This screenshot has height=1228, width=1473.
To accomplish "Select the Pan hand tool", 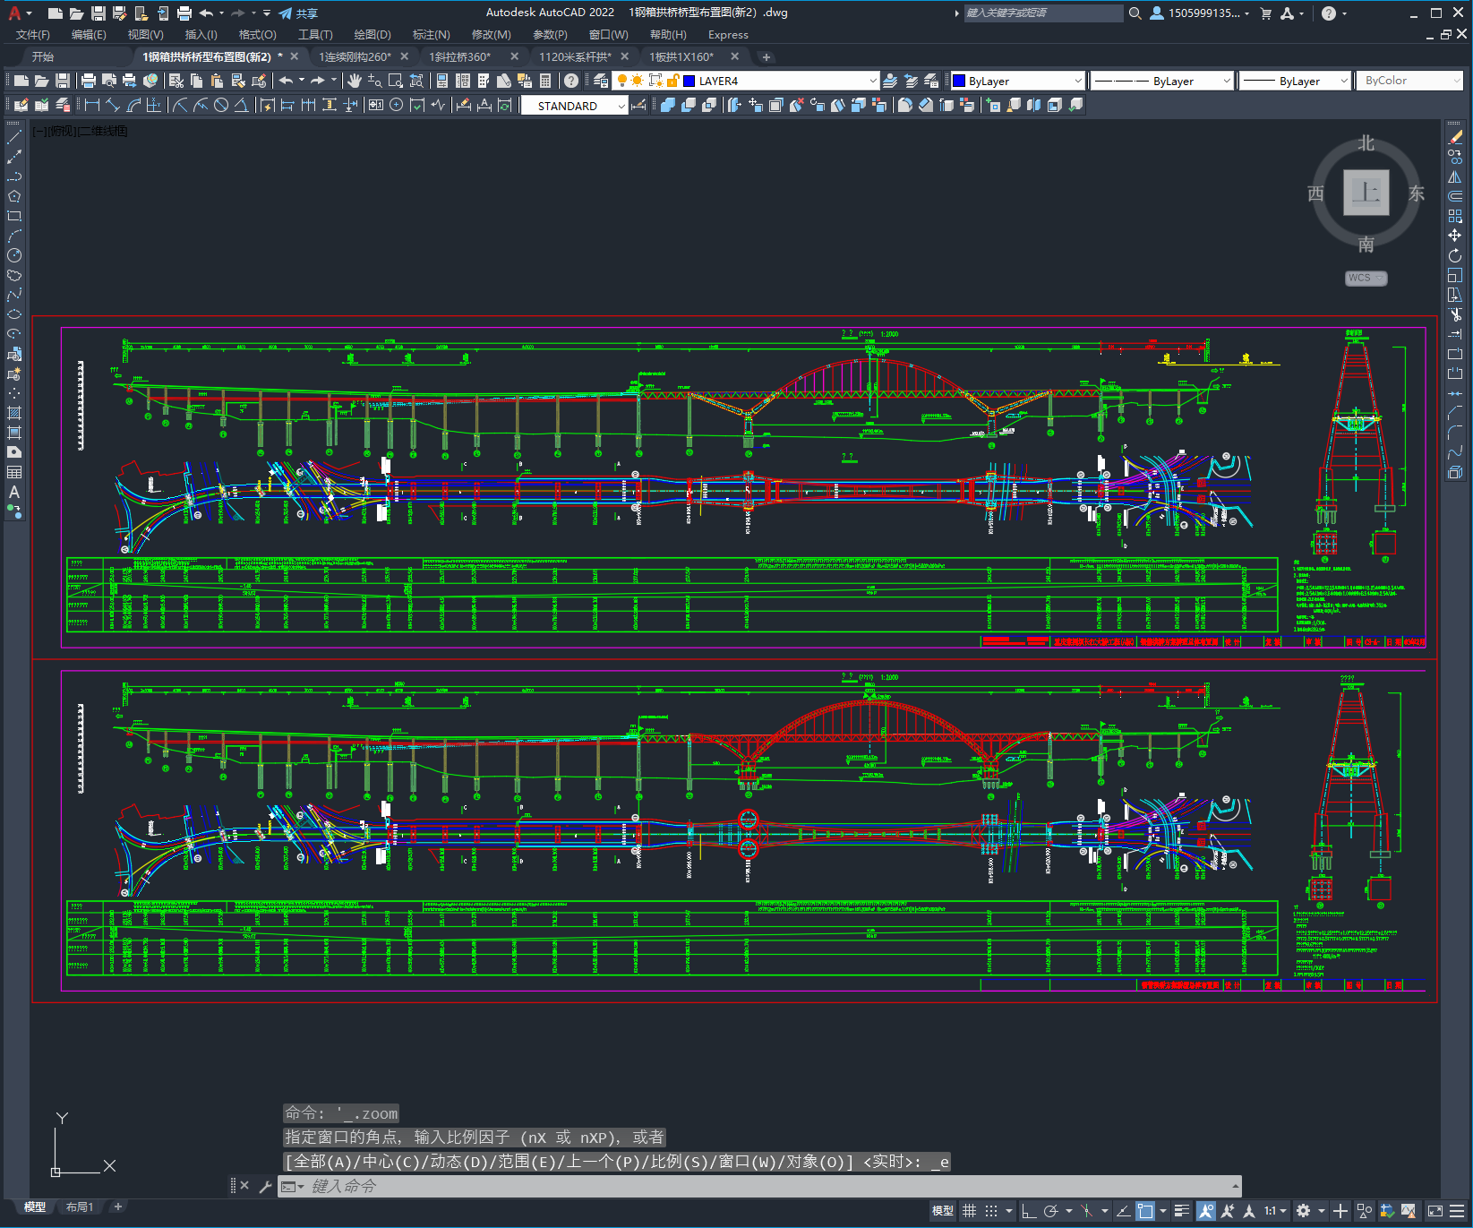I will point(355,81).
